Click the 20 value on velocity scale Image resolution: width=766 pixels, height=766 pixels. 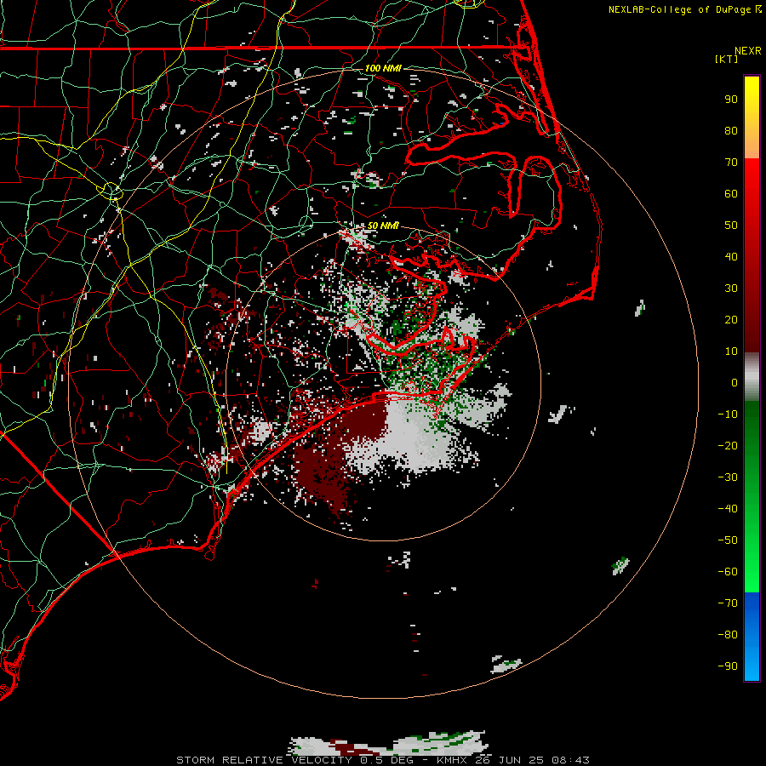731,319
